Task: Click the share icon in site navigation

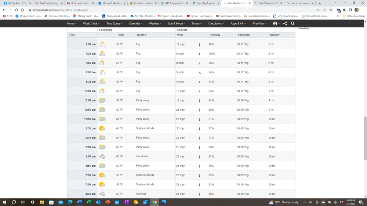Action: tap(285, 23)
